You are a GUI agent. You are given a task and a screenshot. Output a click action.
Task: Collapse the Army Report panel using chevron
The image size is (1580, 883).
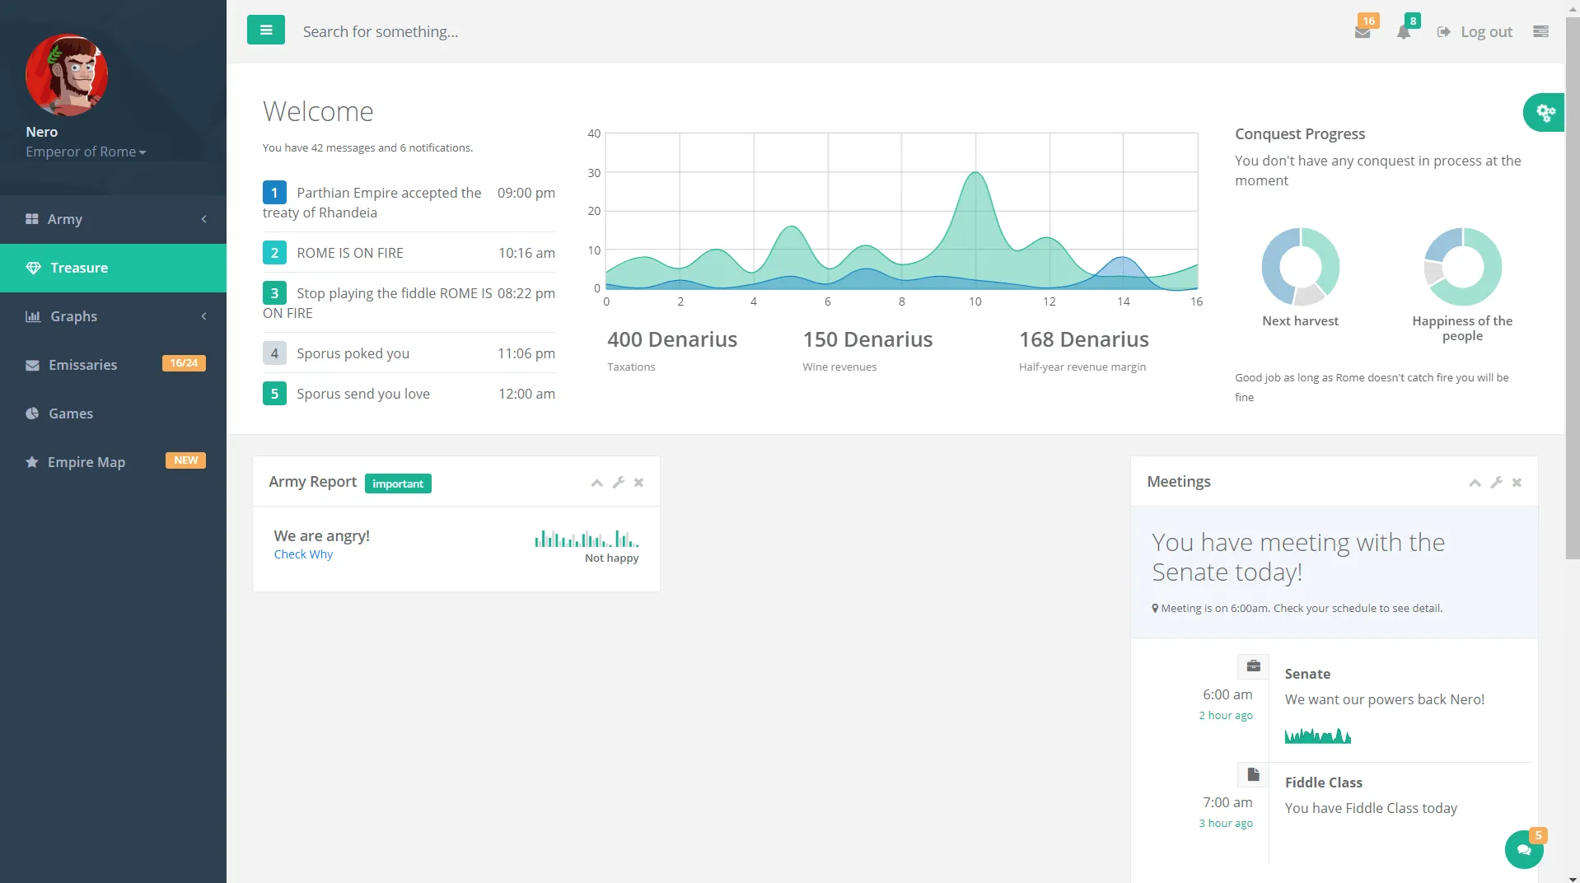597,483
